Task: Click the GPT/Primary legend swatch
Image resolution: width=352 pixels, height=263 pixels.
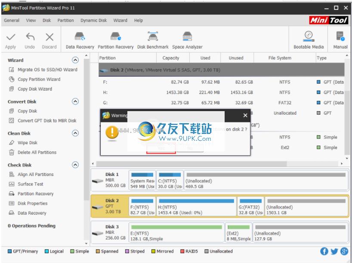Action: (x=9, y=251)
